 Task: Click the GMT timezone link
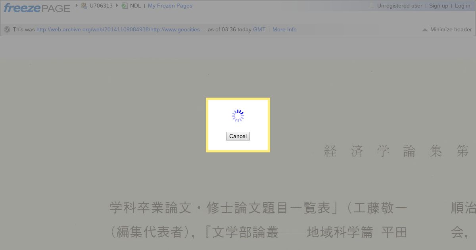tap(259, 29)
